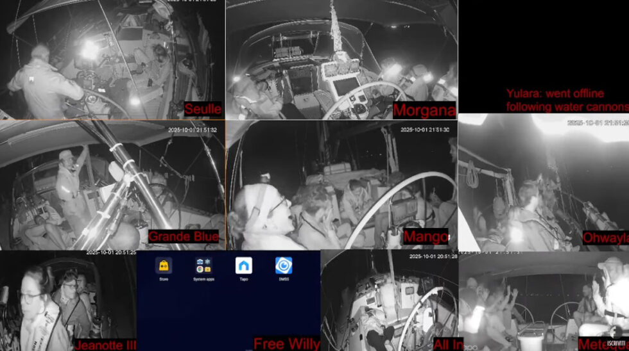The height and width of the screenshot is (351, 629).
Task: Select the Jeanotte III camera feed
Action: tap(68, 300)
